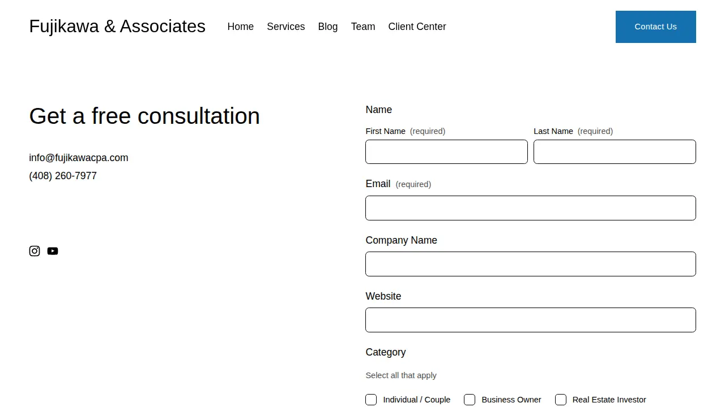Screen dimensions: 725x407
Task: Tick the Real Estate Investor checkbox
Action: click(x=561, y=400)
